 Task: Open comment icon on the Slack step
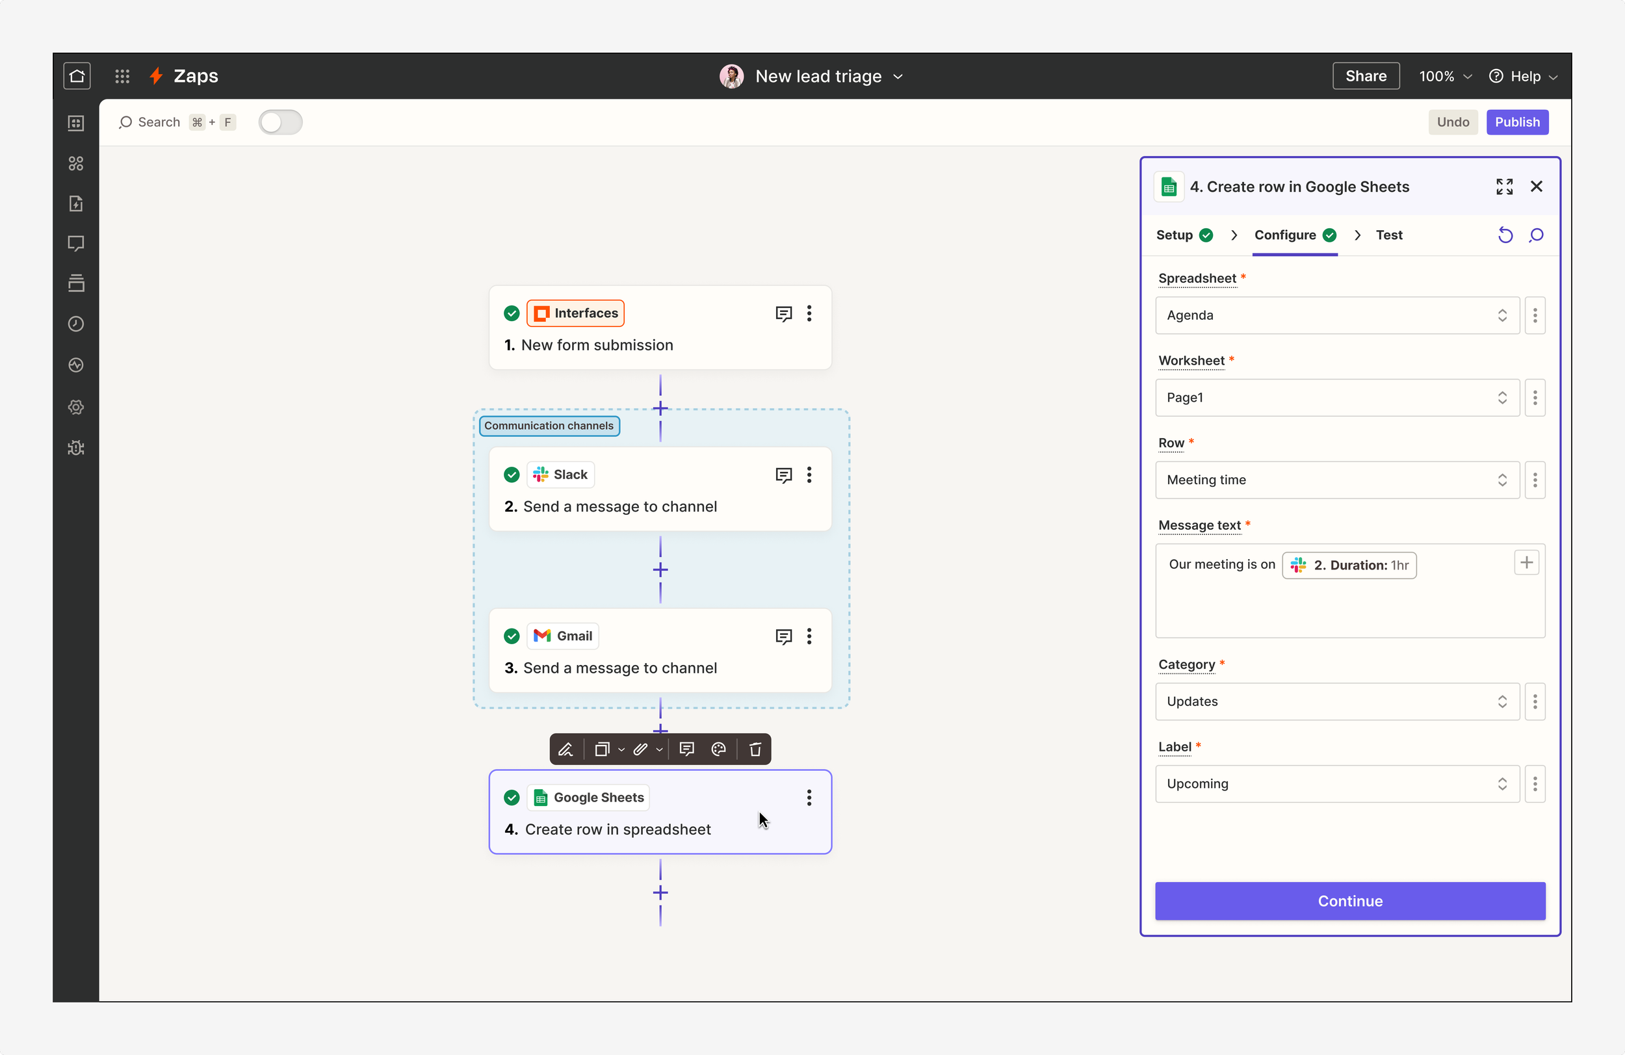pyautogui.click(x=783, y=475)
